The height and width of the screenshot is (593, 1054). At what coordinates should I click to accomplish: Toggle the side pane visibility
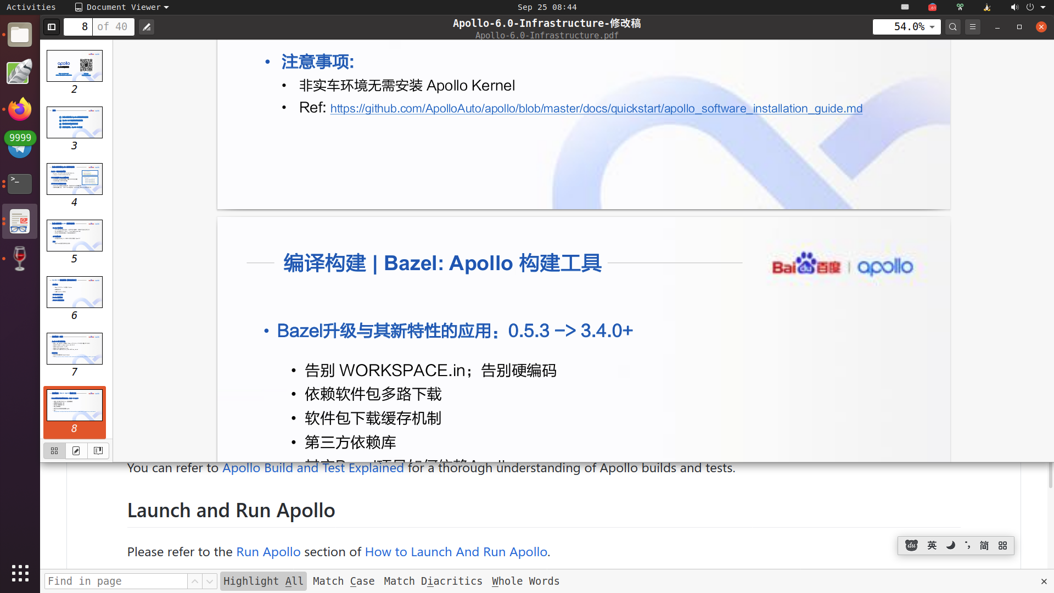click(x=51, y=26)
